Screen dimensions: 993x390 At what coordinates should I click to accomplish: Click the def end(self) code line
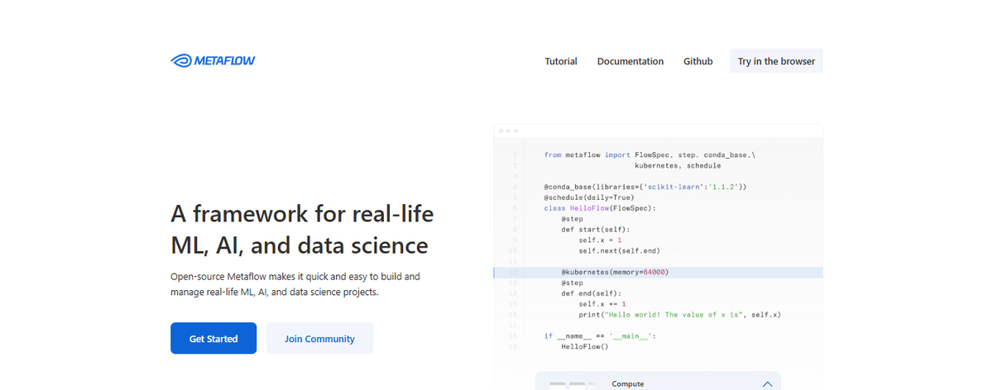[x=591, y=293]
